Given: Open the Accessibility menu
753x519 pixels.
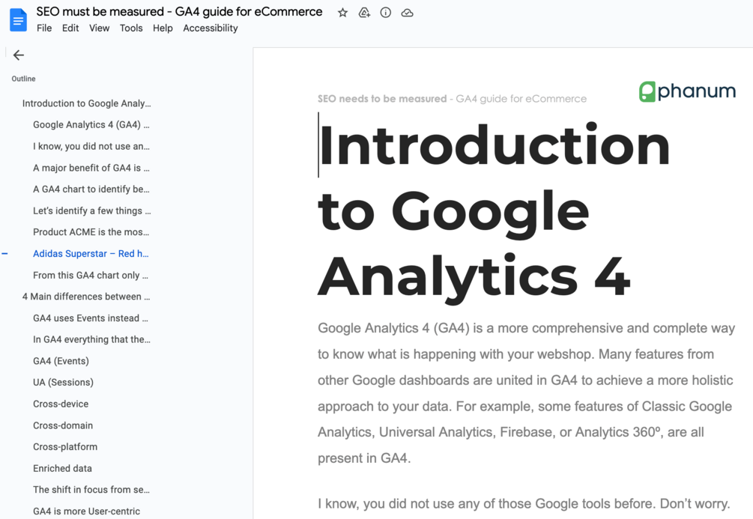Looking at the screenshot, I should [x=211, y=28].
